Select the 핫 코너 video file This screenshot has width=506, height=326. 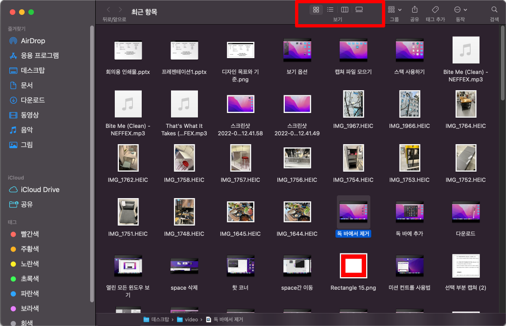[x=240, y=266]
